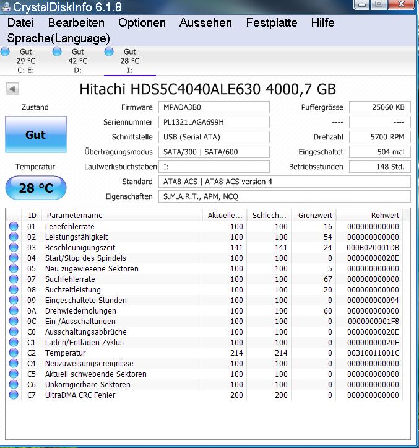Screen dimensions: 419x448
Task: Click status orb for Ein-/Ausschaltungen row
Action: [x=14, y=321]
